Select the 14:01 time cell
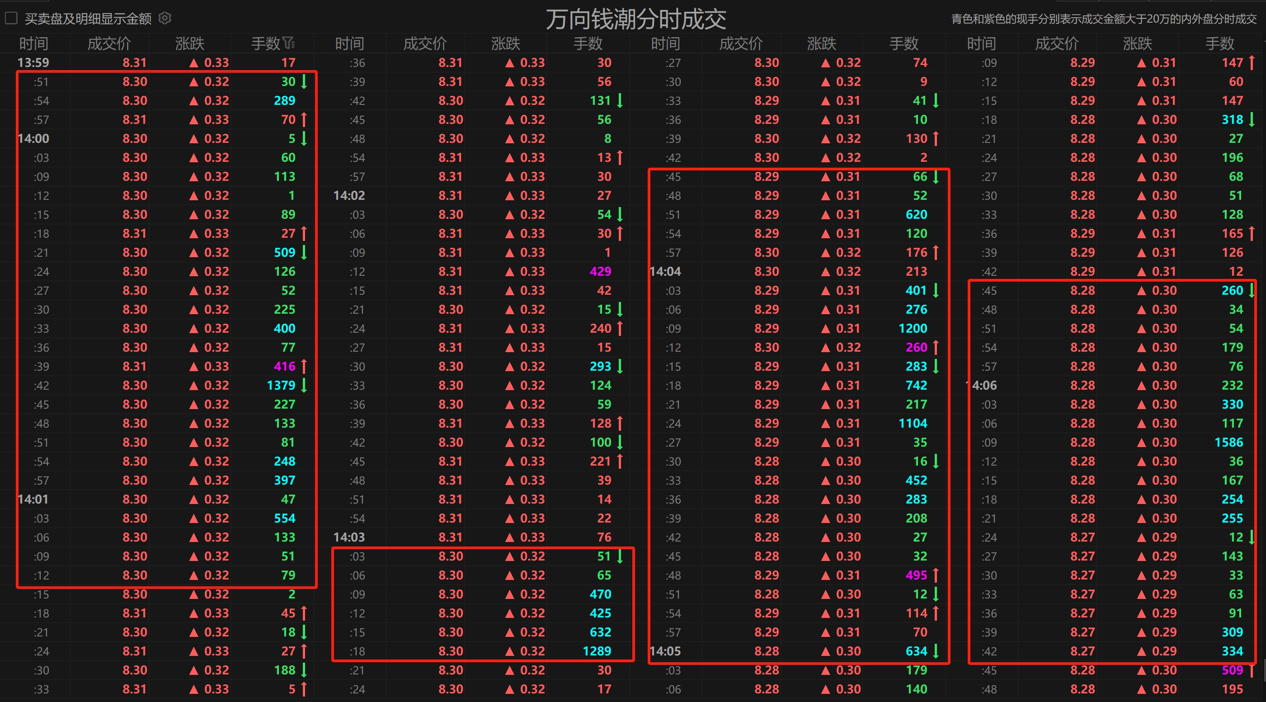Viewport: 1266px width, 702px height. (33, 499)
